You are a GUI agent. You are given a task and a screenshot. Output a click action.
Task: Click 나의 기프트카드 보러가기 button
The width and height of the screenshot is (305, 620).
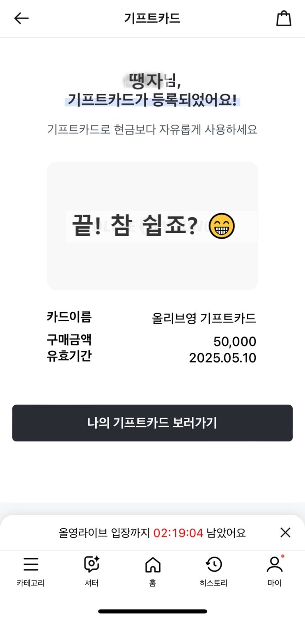tap(152, 423)
